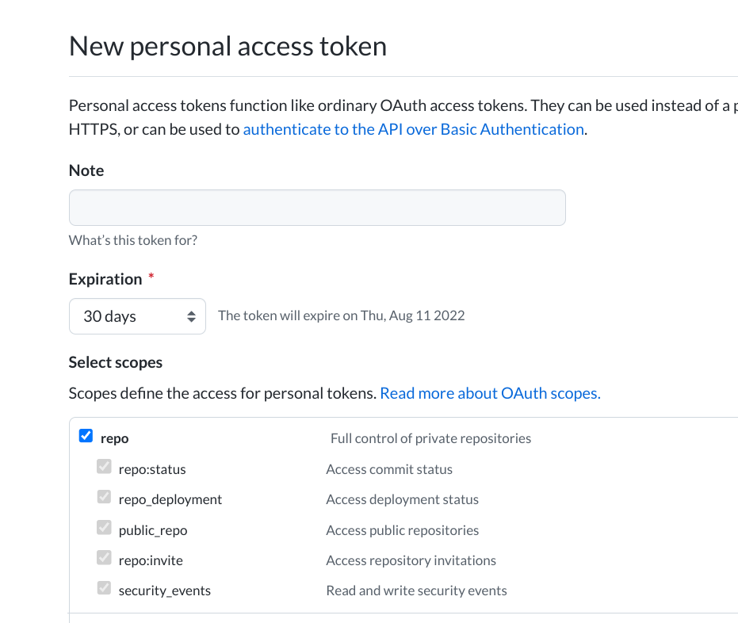Open the Basic Authentication API link
The image size is (738, 623).
[413, 129]
